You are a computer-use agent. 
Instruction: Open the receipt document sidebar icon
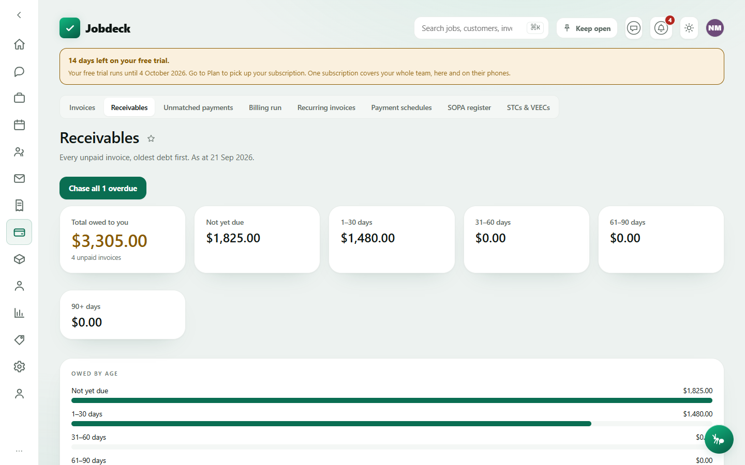point(19,206)
